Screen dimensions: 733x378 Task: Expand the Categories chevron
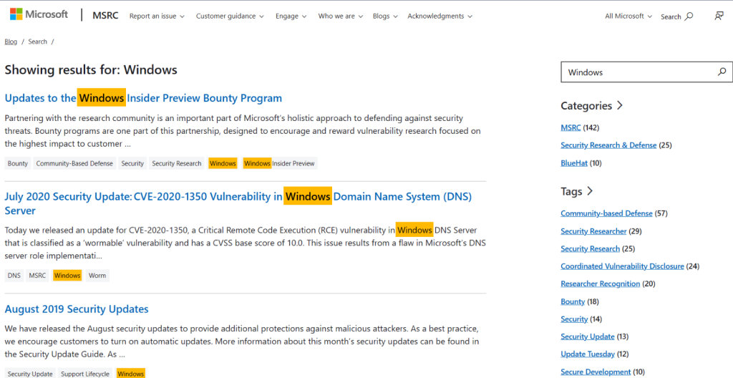(x=620, y=105)
